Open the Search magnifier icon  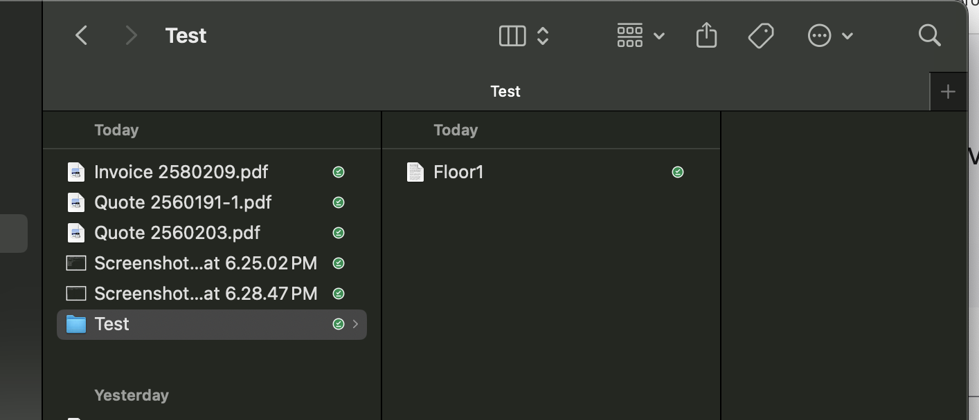coord(929,35)
